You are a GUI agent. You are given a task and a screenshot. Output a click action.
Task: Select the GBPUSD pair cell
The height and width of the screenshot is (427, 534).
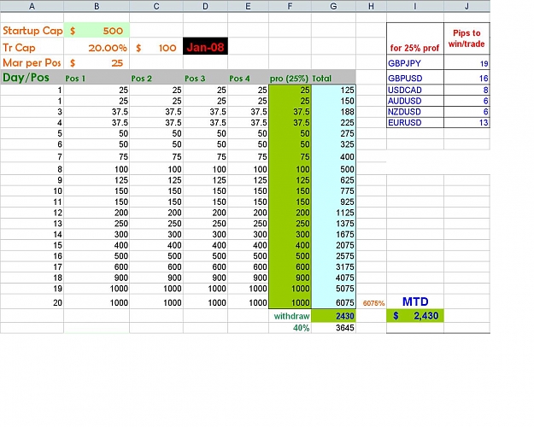click(415, 78)
